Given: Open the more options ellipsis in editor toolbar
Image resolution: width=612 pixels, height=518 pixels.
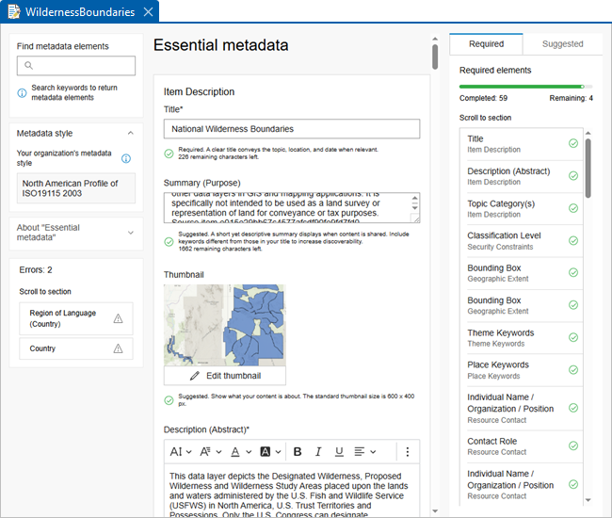Looking at the screenshot, I should 408,452.
